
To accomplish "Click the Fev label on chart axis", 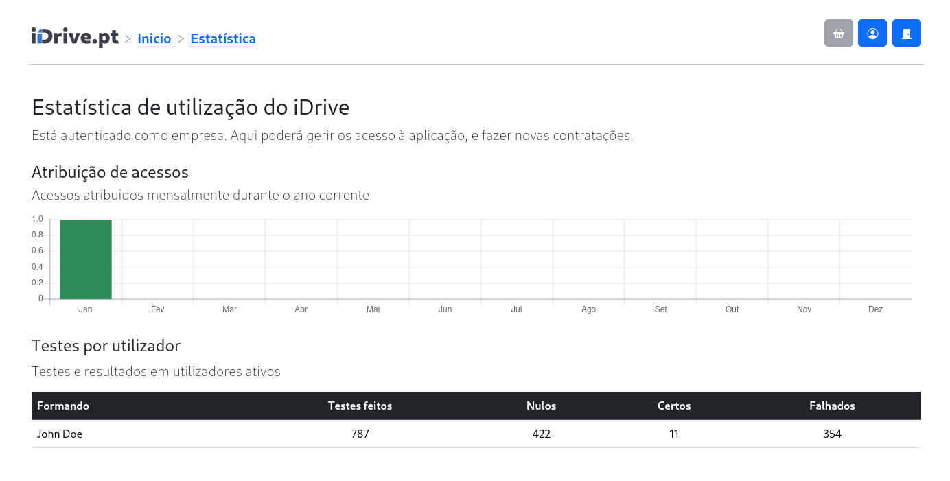I will (x=158, y=309).
